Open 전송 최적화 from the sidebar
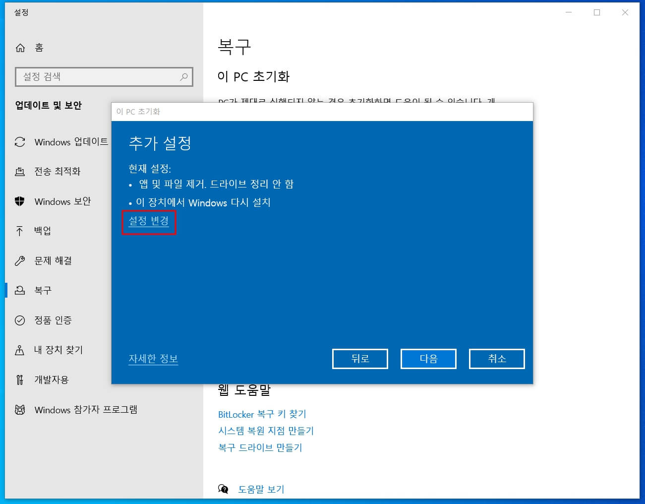The width and height of the screenshot is (645, 504). click(x=20, y=172)
